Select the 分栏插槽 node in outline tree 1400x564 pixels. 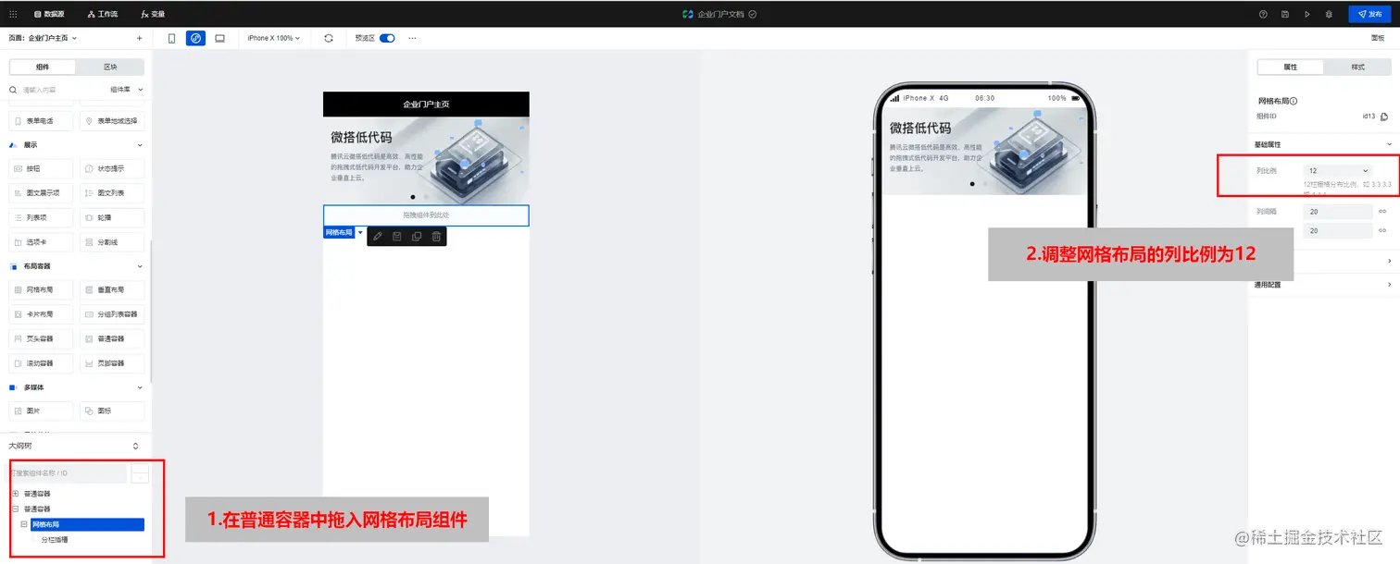click(x=55, y=539)
